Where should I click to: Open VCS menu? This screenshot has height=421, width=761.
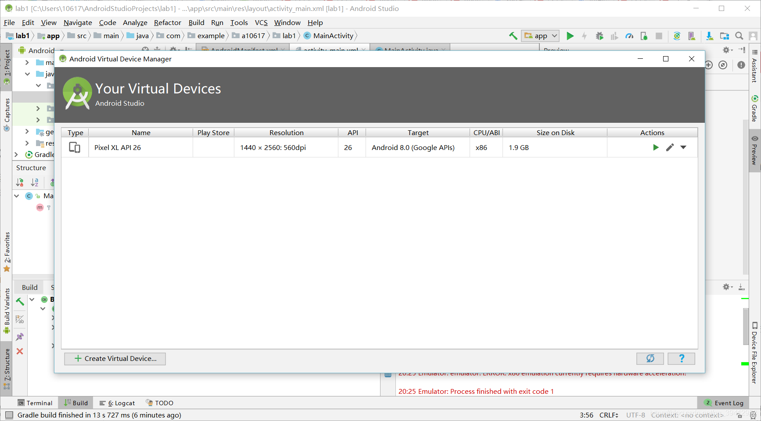click(x=261, y=22)
